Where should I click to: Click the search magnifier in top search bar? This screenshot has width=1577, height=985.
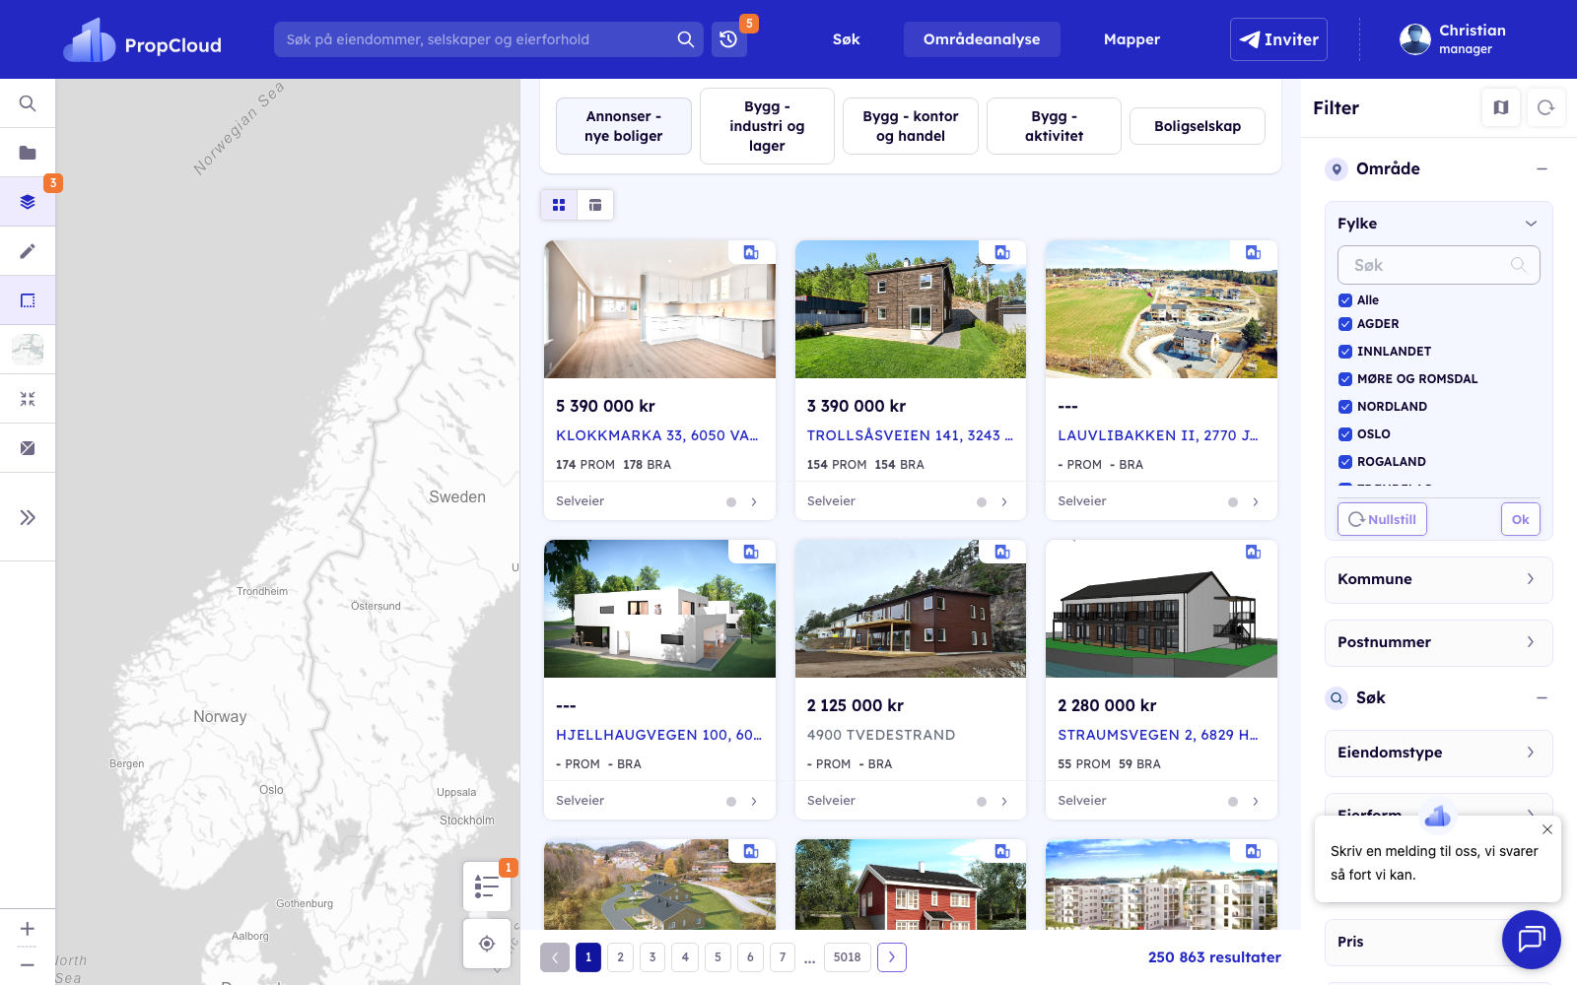(x=685, y=39)
